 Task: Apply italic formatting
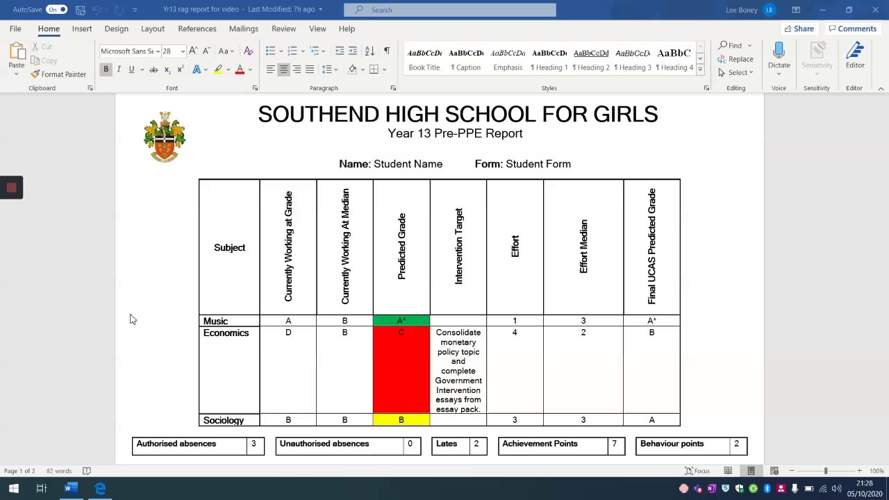point(119,69)
